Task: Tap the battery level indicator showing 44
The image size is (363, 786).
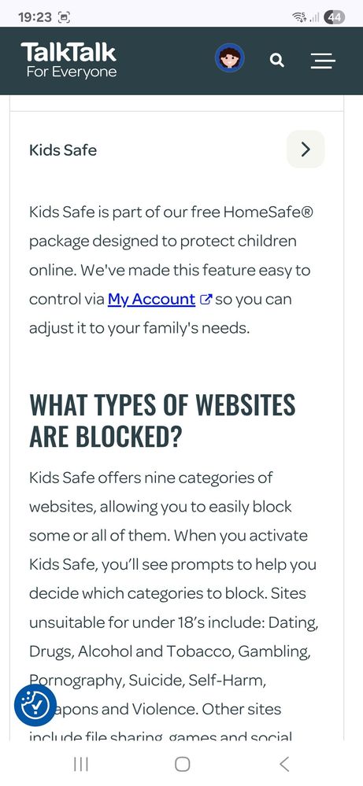Action: tap(335, 17)
